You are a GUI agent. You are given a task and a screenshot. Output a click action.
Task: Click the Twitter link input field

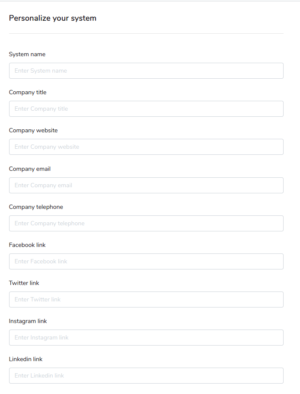tap(146, 299)
